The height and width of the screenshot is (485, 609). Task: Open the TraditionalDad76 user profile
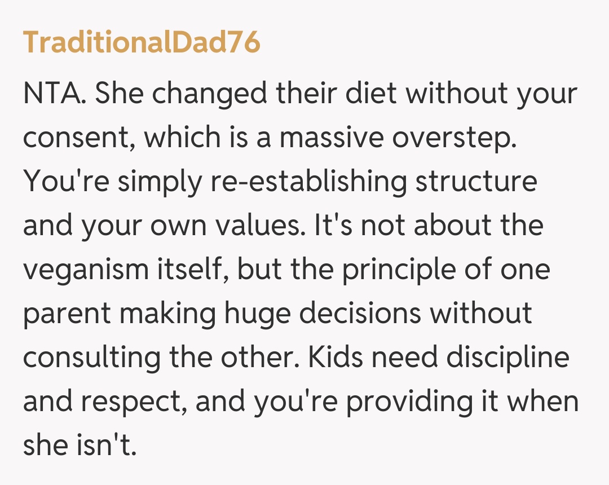(142, 42)
